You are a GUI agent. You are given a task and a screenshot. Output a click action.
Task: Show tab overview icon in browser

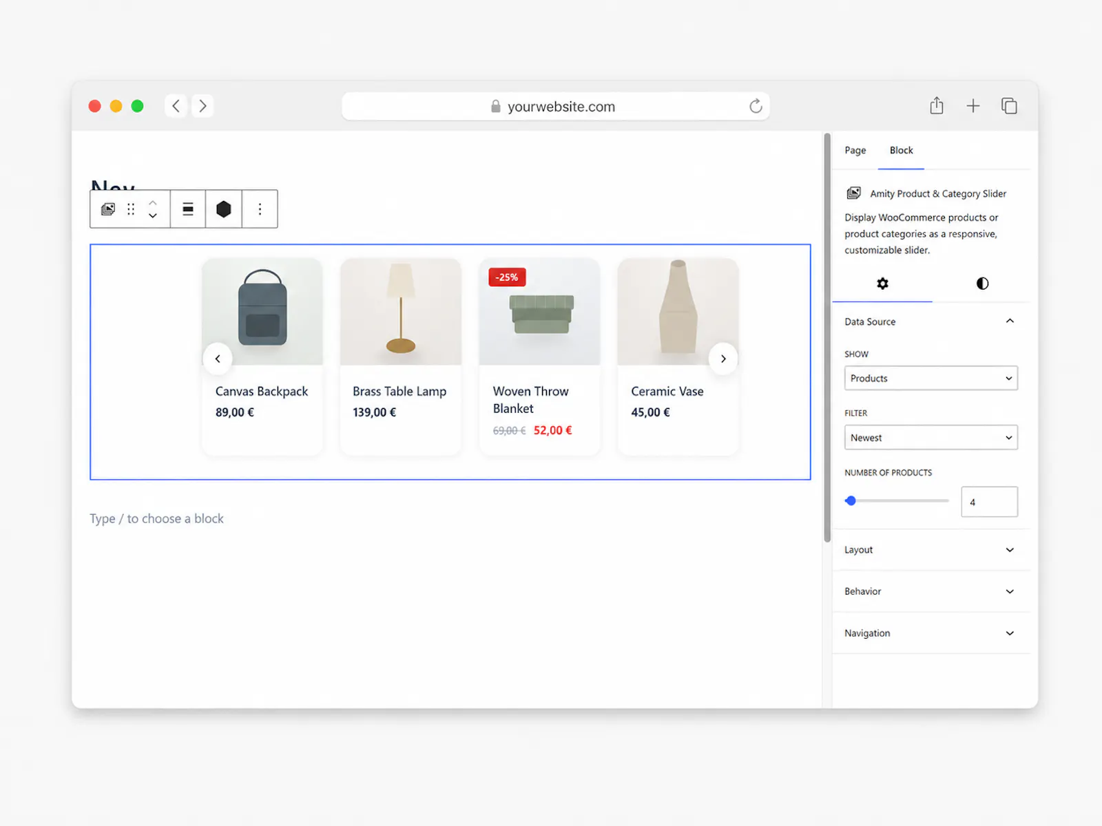coord(1009,106)
